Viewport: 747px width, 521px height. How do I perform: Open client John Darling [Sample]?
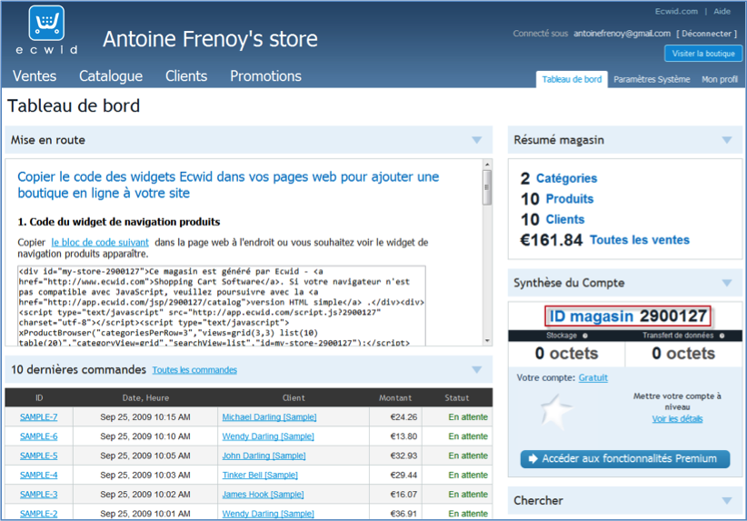[x=264, y=456]
